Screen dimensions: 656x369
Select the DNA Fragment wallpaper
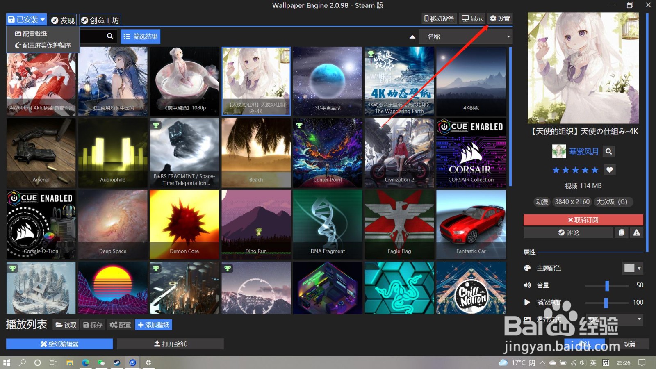coord(328,224)
